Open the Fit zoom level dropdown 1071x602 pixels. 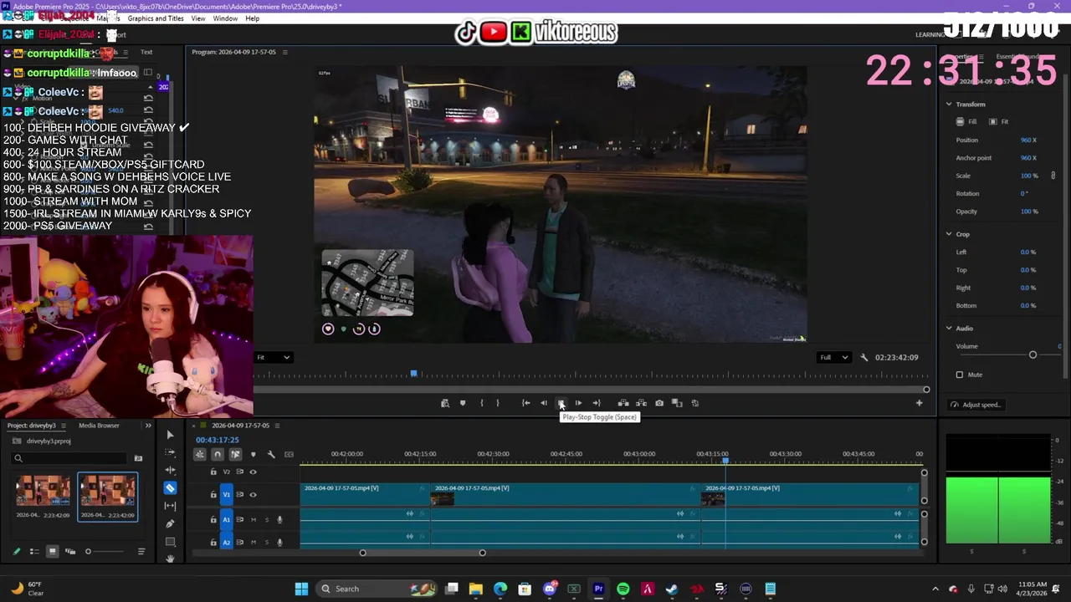[274, 357]
